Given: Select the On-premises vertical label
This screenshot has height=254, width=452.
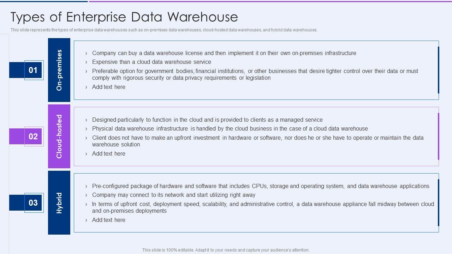Looking at the screenshot, I should [59, 70].
